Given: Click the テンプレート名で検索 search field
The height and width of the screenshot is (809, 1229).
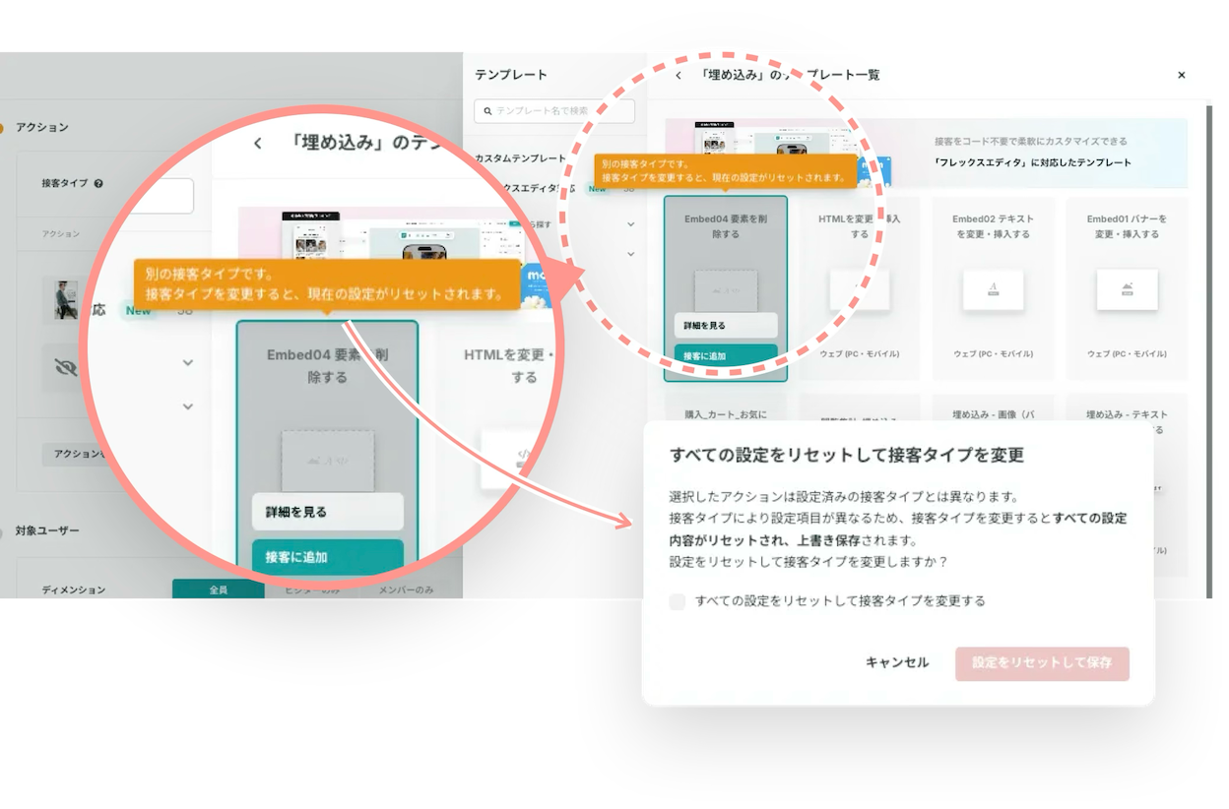Looking at the screenshot, I should point(554,111).
